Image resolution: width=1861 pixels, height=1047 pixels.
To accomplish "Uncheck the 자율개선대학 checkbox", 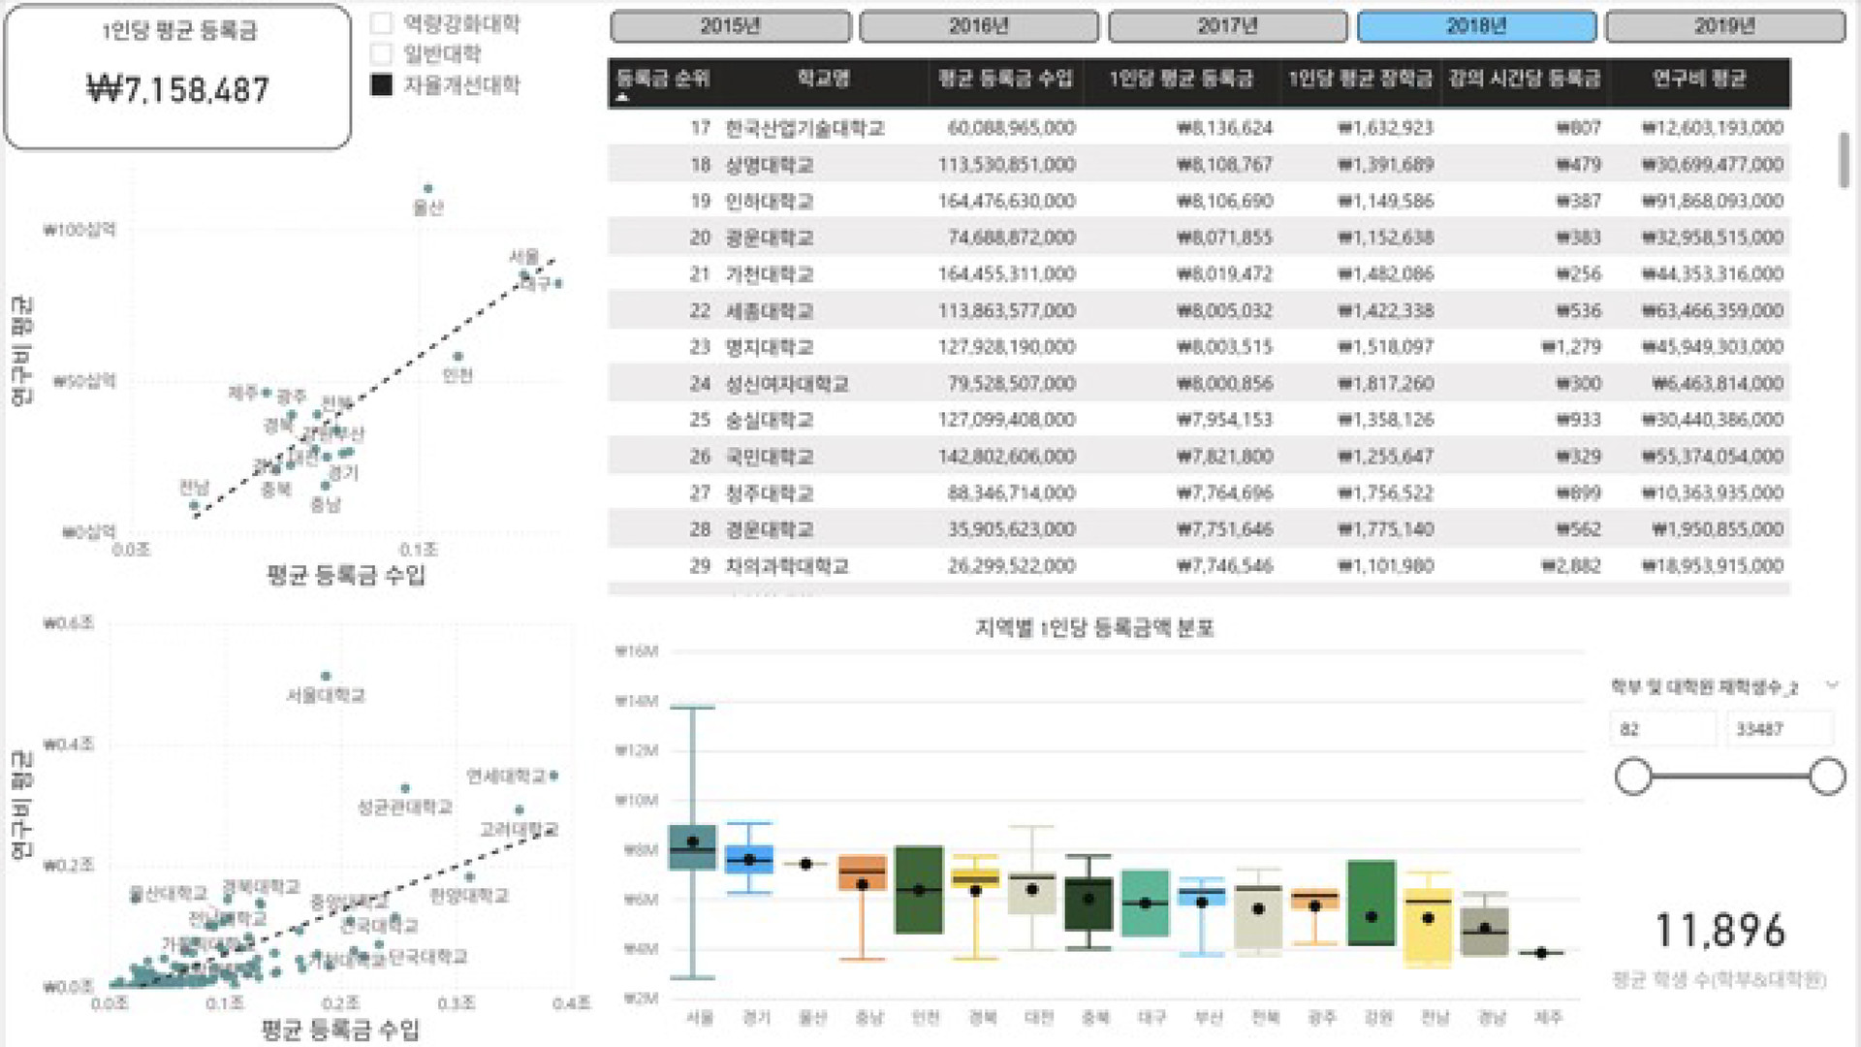I will point(381,86).
